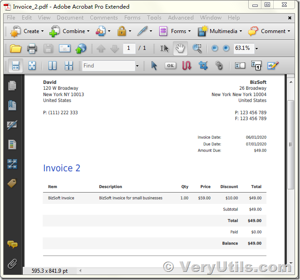Open the Comments menu
This screenshot has height=280, width=300.
point(104,18)
